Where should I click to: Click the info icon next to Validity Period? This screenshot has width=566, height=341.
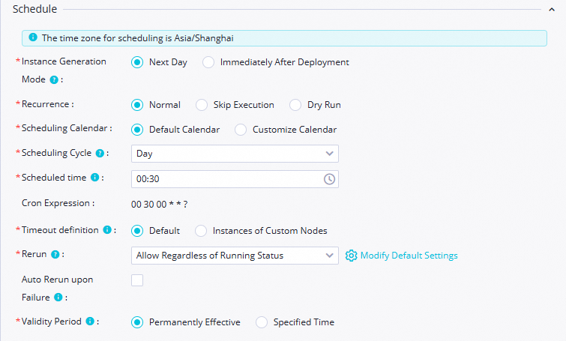[x=90, y=322]
